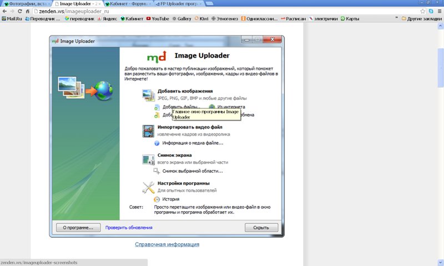Click the green md logo beside Image Uploader heading
The width and height of the screenshot is (444, 266).
(157, 57)
